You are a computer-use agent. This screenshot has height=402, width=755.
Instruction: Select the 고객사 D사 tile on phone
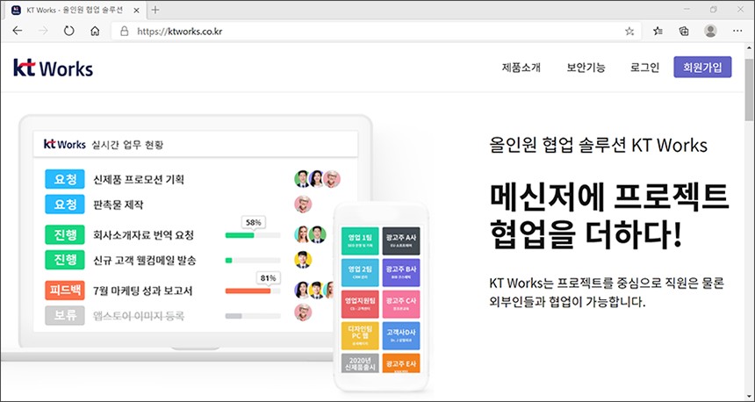click(400, 335)
